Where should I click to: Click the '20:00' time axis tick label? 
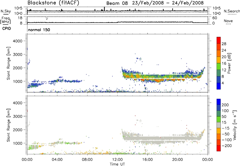click(177, 160)
